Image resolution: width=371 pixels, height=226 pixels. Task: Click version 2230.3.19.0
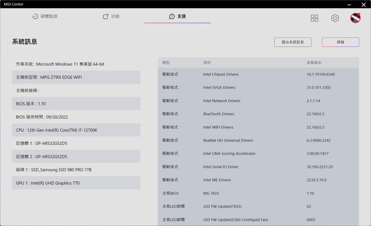click(316, 180)
